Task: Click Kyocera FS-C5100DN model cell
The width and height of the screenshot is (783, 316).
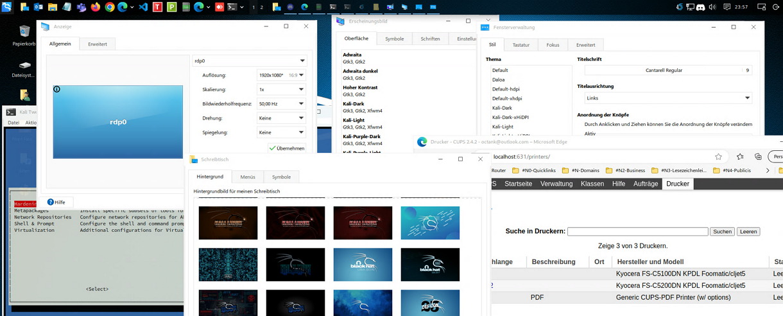Action: pyautogui.click(x=680, y=274)
